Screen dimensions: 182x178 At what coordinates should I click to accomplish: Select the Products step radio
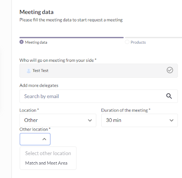pyautogui.click(x=127, y=42)
